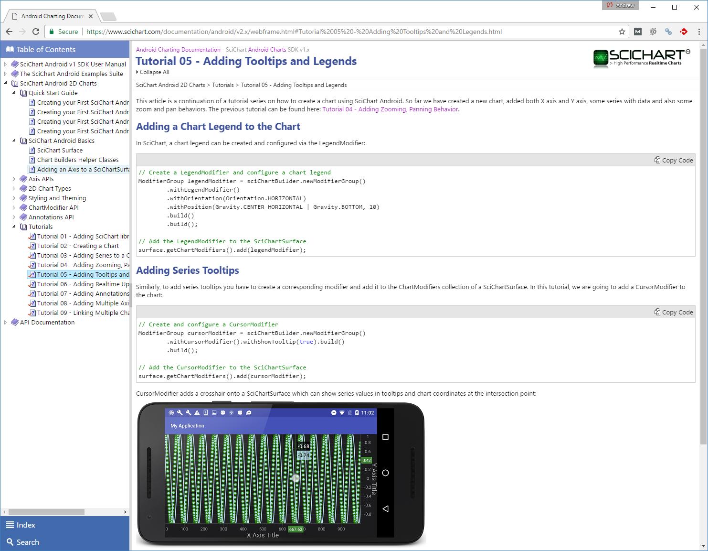Click the page scrollbar down arrow
Image resolution: width=708 pixels, height=551 pixels.
tap(703, 546)
